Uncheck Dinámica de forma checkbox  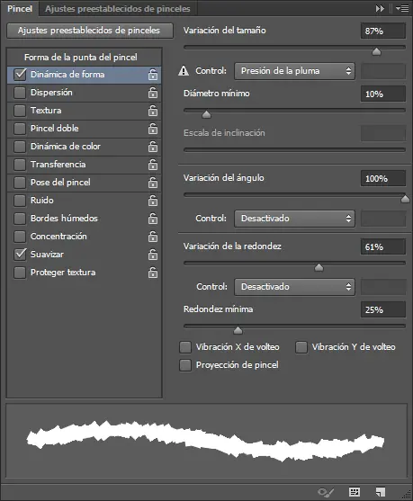point(20,75)
